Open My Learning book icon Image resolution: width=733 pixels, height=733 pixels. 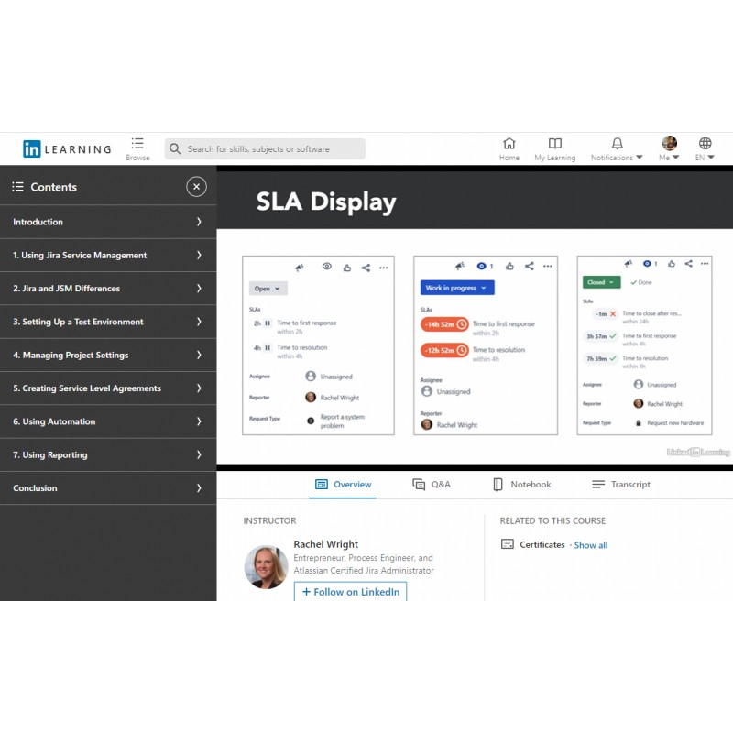coord(555,143)
